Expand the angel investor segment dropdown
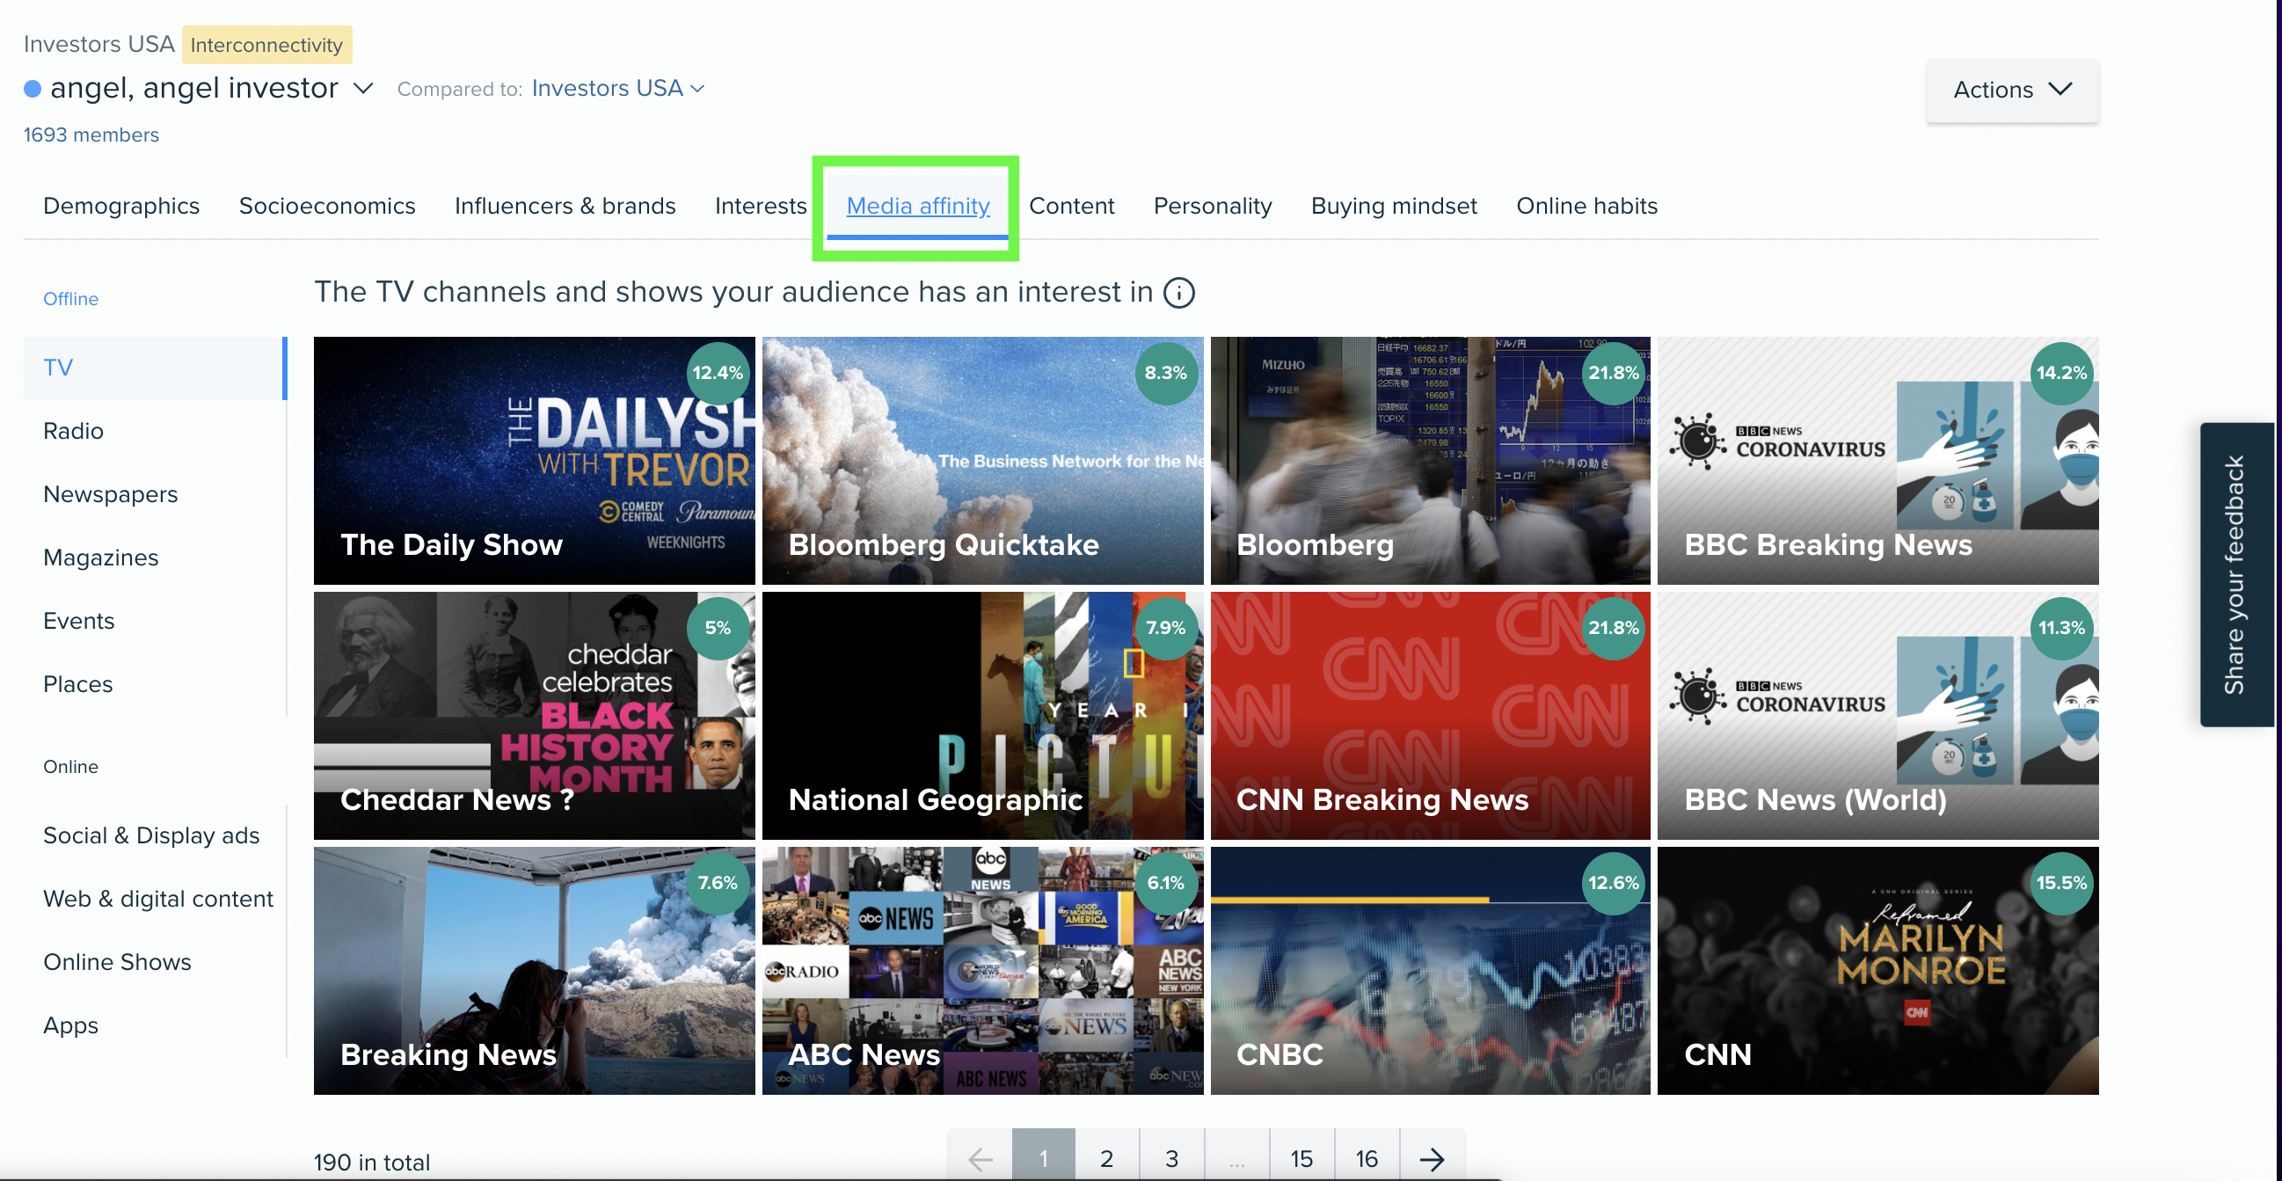The image size is (2282, 1181). click(363, 89)
